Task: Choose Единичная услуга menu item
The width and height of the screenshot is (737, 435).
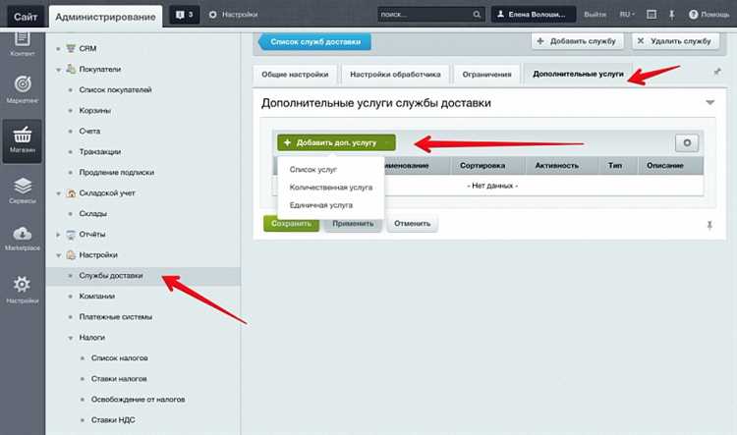Action: coord(321,205)
